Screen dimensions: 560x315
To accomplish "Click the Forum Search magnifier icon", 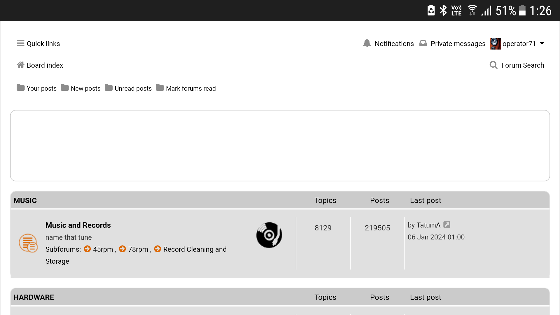I will (x=494, y=65).
